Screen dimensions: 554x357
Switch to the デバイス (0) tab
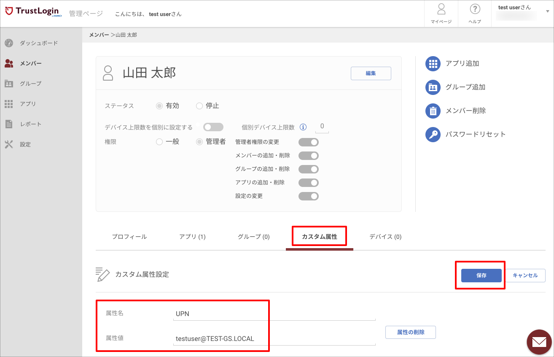[x=385, y=237]
